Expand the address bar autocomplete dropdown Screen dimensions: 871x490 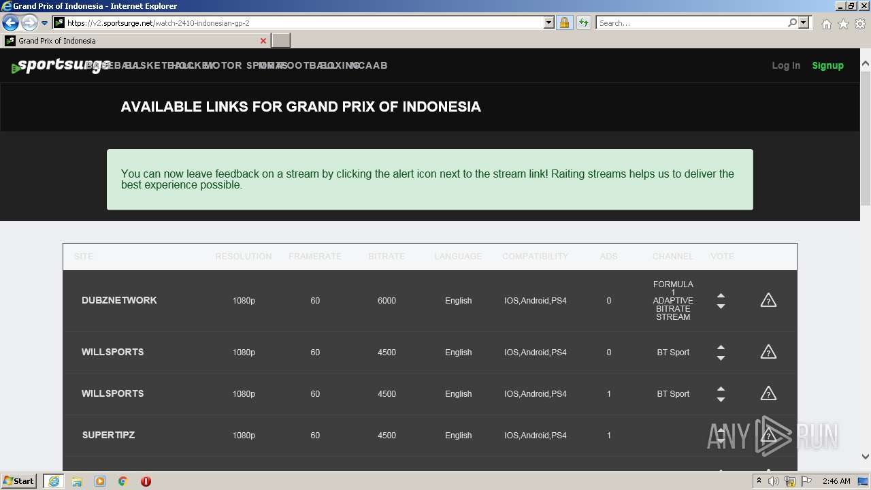click(549, 23)
